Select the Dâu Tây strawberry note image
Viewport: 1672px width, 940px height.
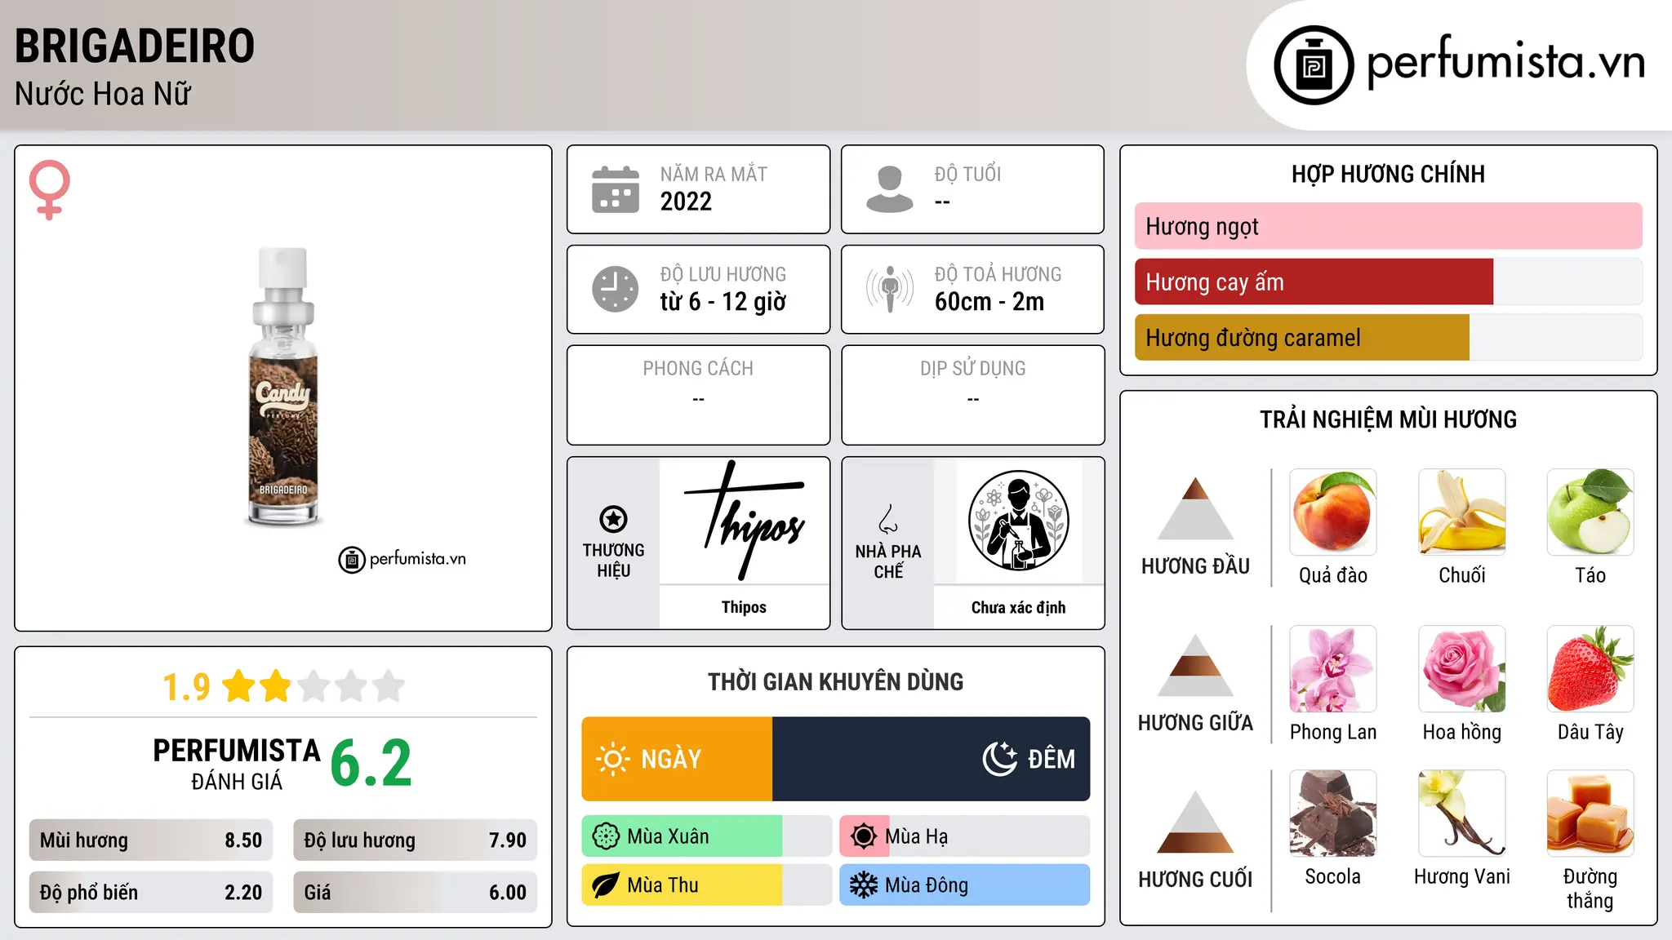pos(1590,669)
